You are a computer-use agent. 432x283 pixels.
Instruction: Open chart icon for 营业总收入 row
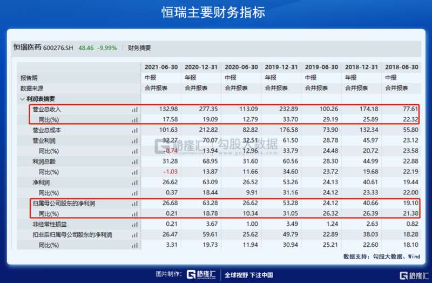(133, 110)
